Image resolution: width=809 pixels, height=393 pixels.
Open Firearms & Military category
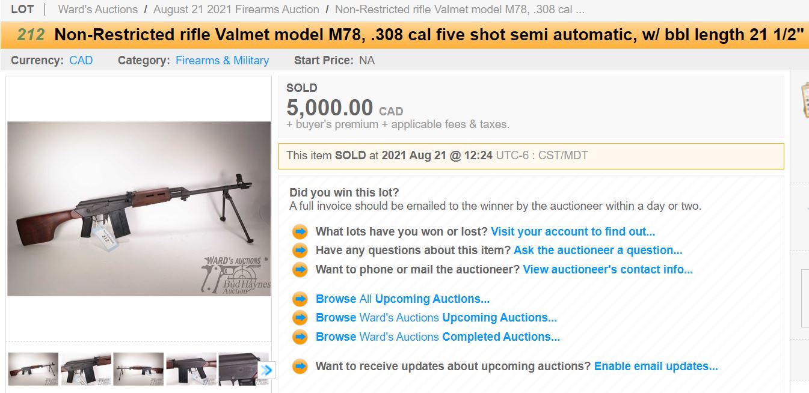(x=222, y=61)
